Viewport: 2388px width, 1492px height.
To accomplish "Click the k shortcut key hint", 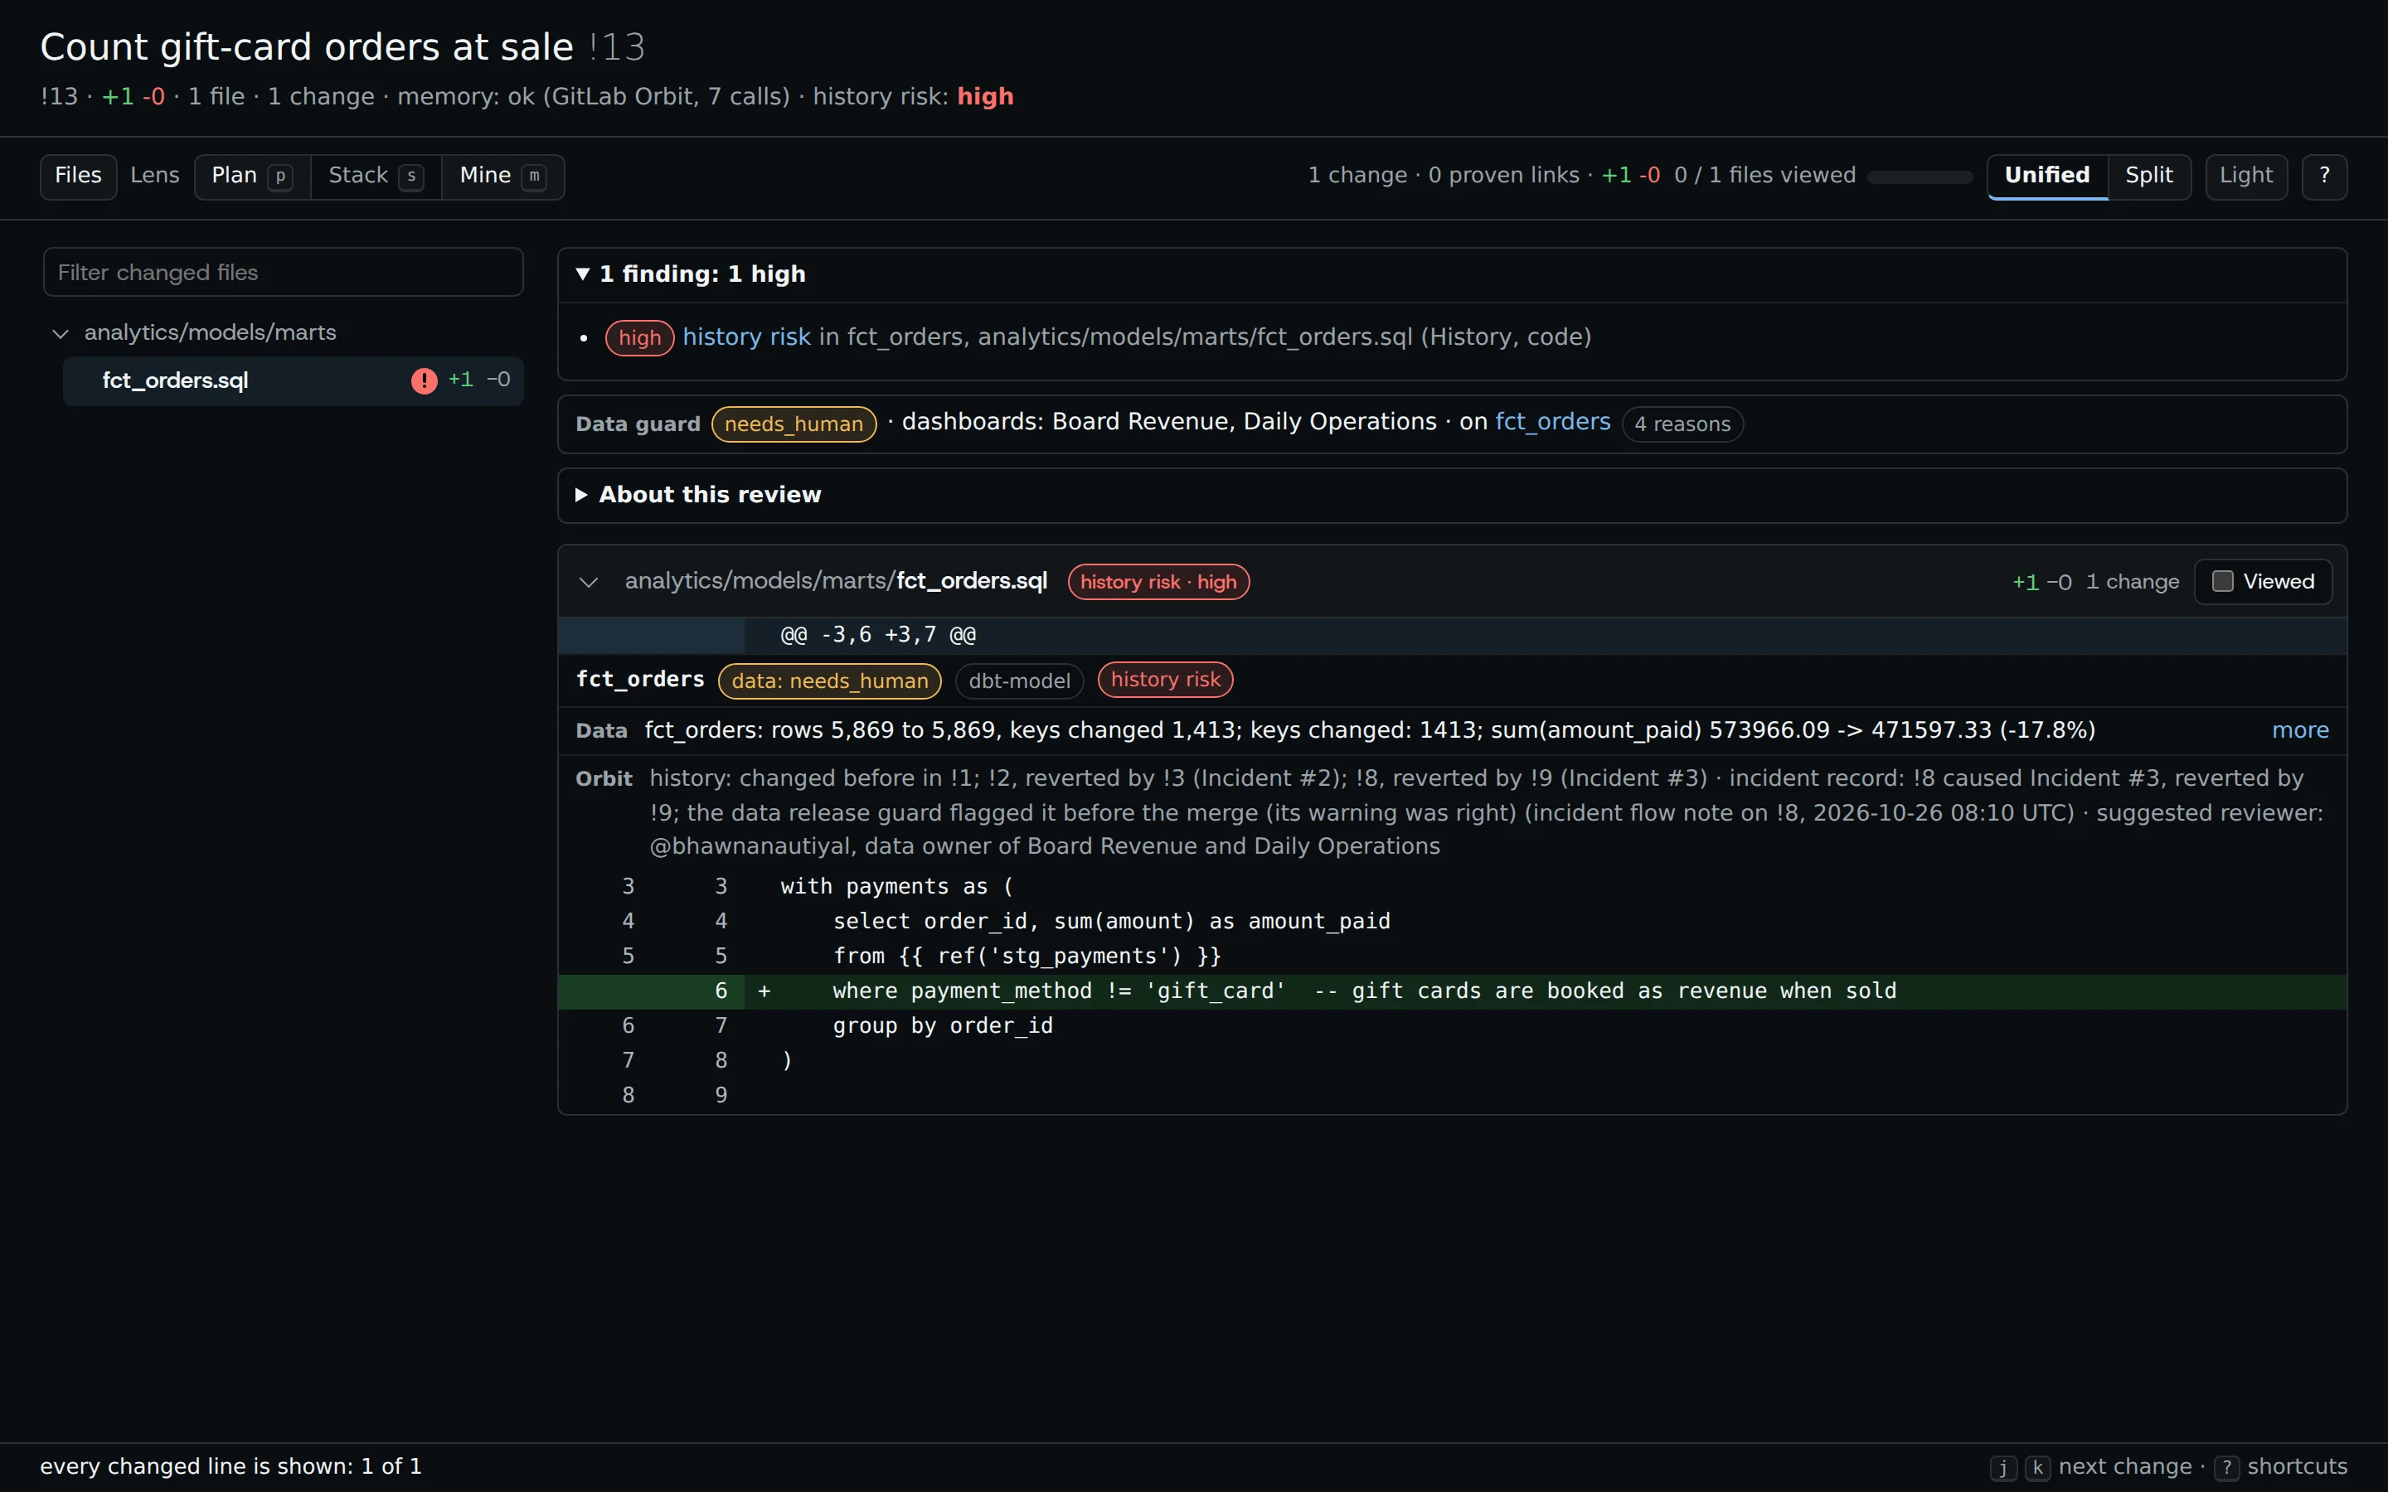I will pyautogui.click(x=2036, y=1467).
